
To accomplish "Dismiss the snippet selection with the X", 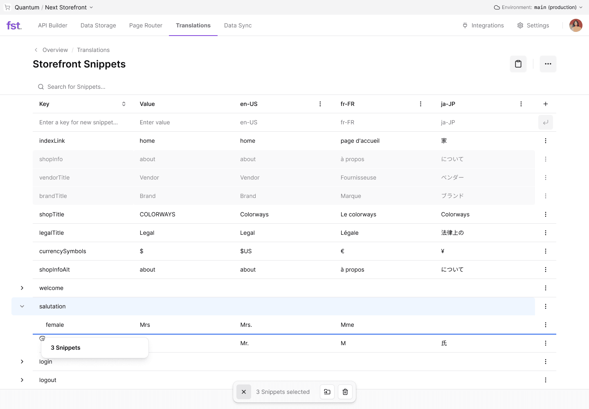I will (x=244, y=392).
